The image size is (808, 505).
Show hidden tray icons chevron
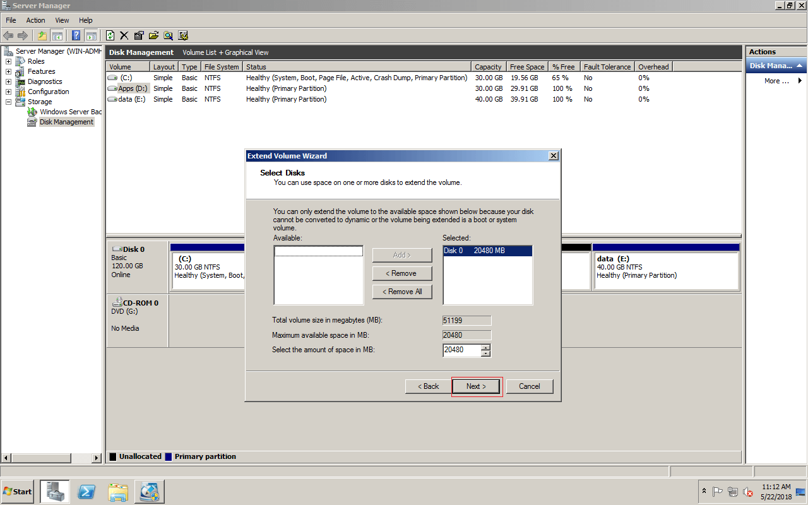[704, 491]
